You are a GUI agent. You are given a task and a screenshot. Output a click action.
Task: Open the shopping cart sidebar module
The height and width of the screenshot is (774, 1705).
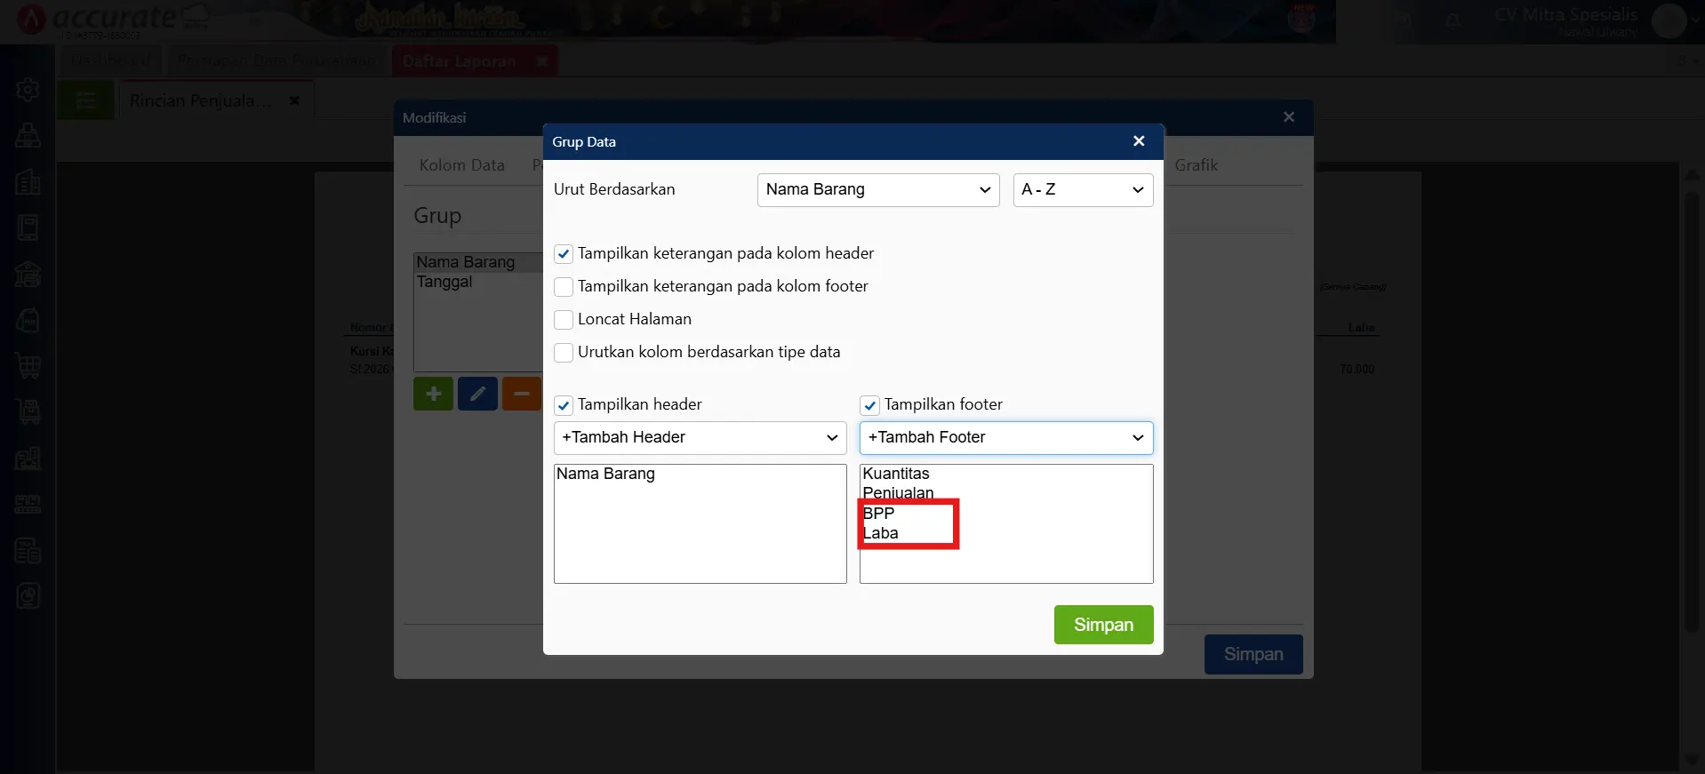(x=28, y=366)
